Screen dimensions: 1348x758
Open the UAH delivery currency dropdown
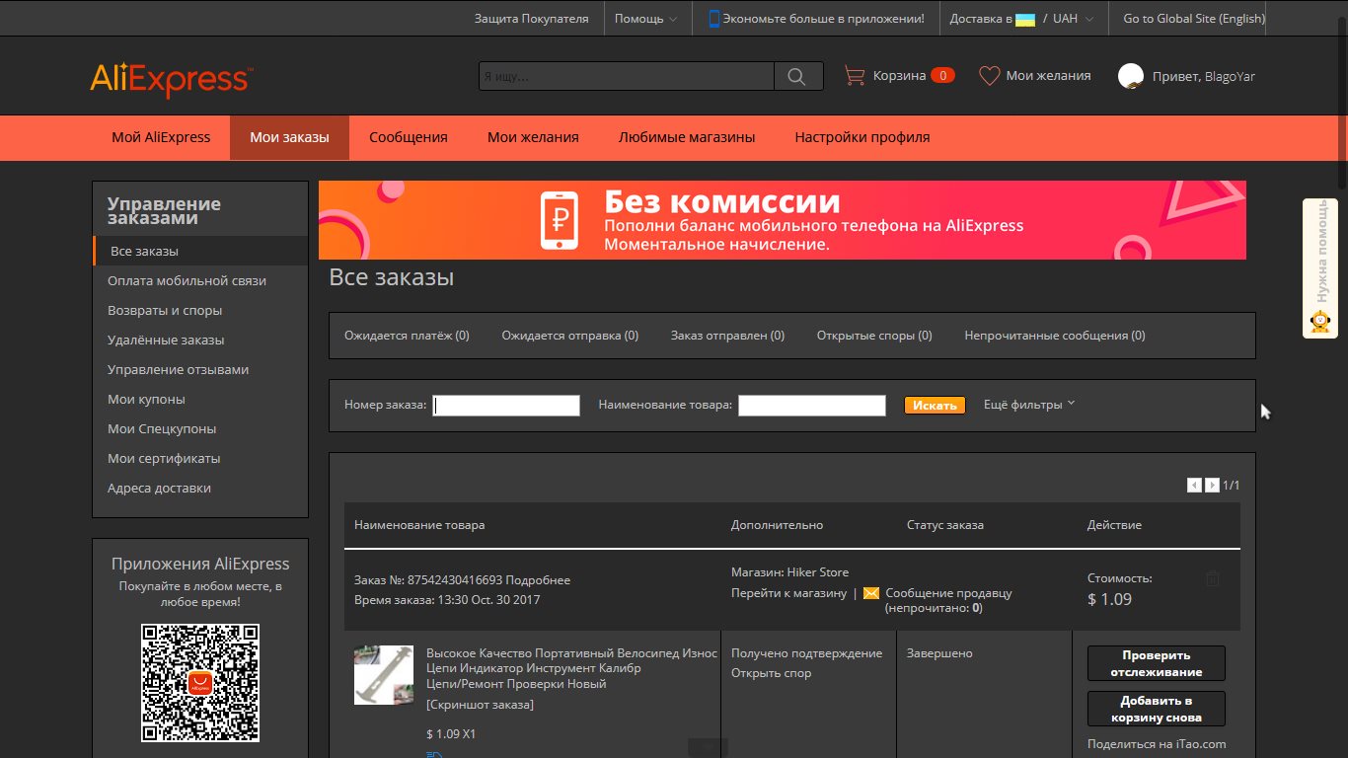click(1072, 19)
